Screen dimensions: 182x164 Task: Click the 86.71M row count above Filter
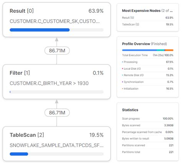pyautogui.click(x=57, y=50)
